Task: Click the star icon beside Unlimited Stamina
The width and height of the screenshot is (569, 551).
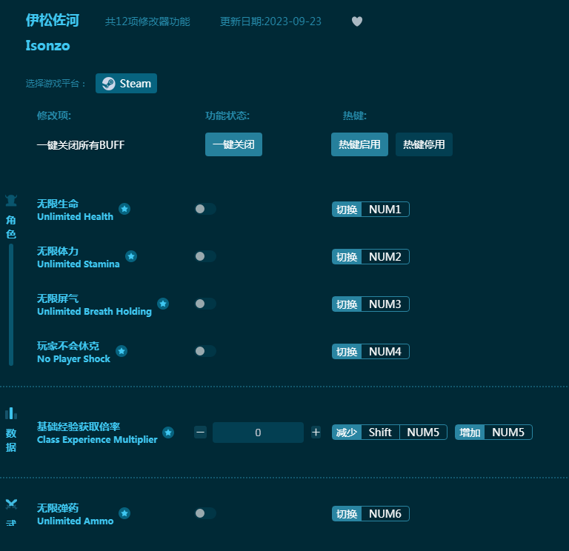Action: coord(131,256)
